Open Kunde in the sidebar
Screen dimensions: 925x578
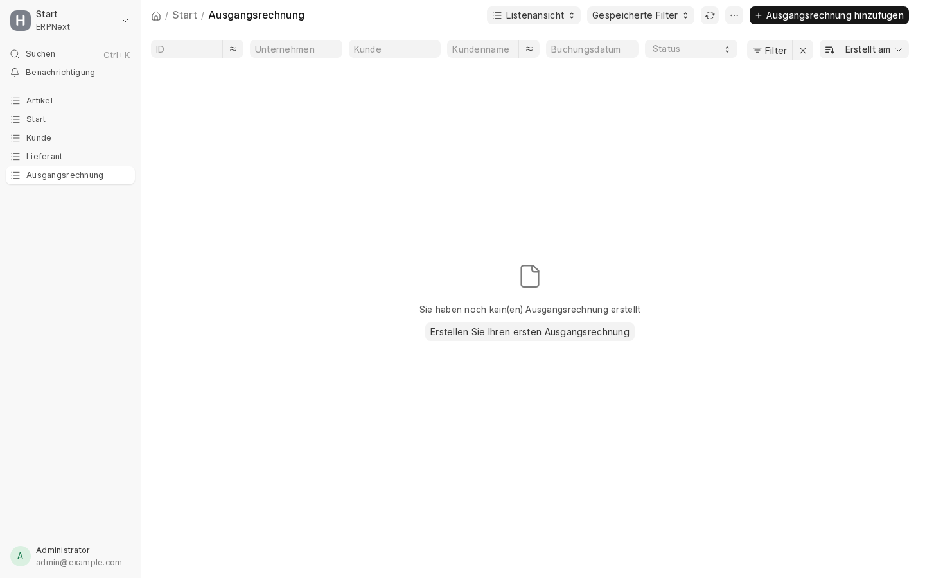[x=71, y=138]
